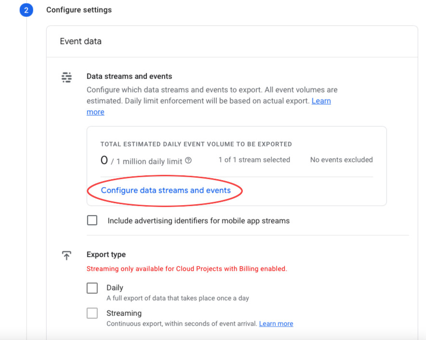Click the 1 of 1 stream selected text
Viewport: 426px width, 340px height.
click(x=254, y=160)
